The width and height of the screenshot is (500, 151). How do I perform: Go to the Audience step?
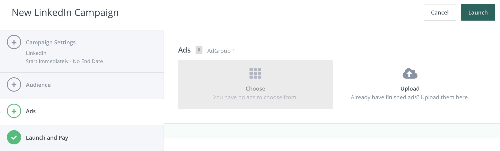(x=38, y=85)
